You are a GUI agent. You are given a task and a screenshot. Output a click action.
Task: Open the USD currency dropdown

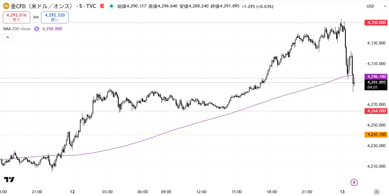[x=376, y=6]
